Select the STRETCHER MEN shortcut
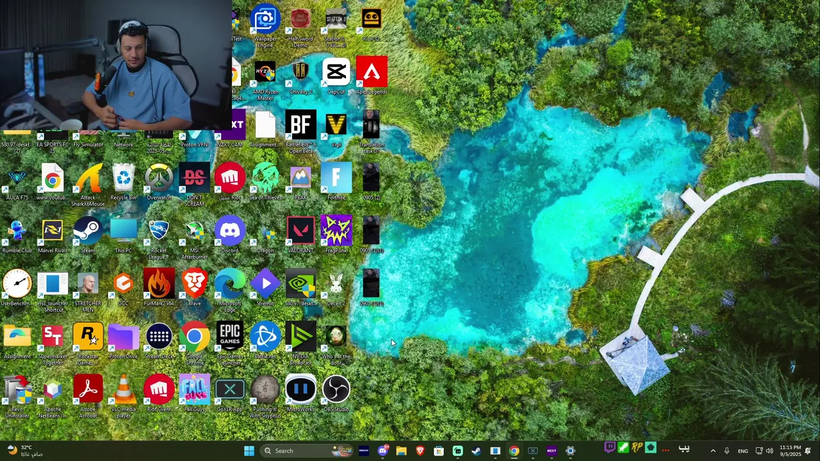The image size is (820, 461). 88,291
